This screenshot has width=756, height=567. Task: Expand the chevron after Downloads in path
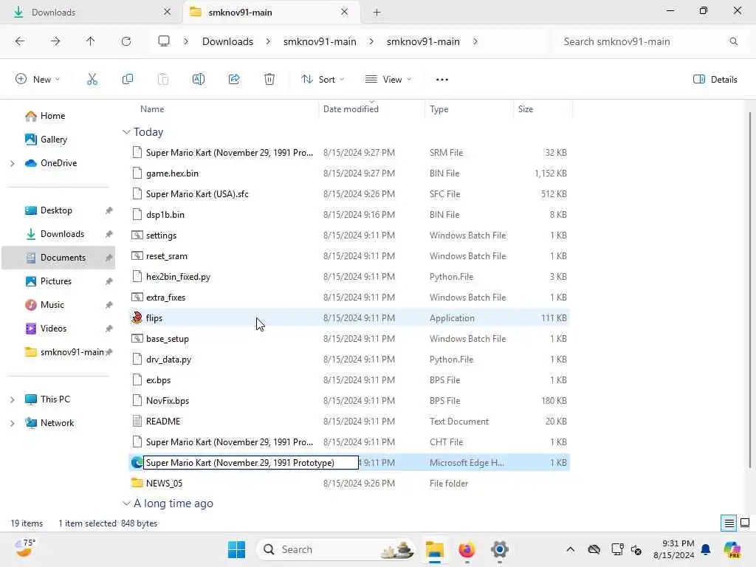click(x=268, y=41)
